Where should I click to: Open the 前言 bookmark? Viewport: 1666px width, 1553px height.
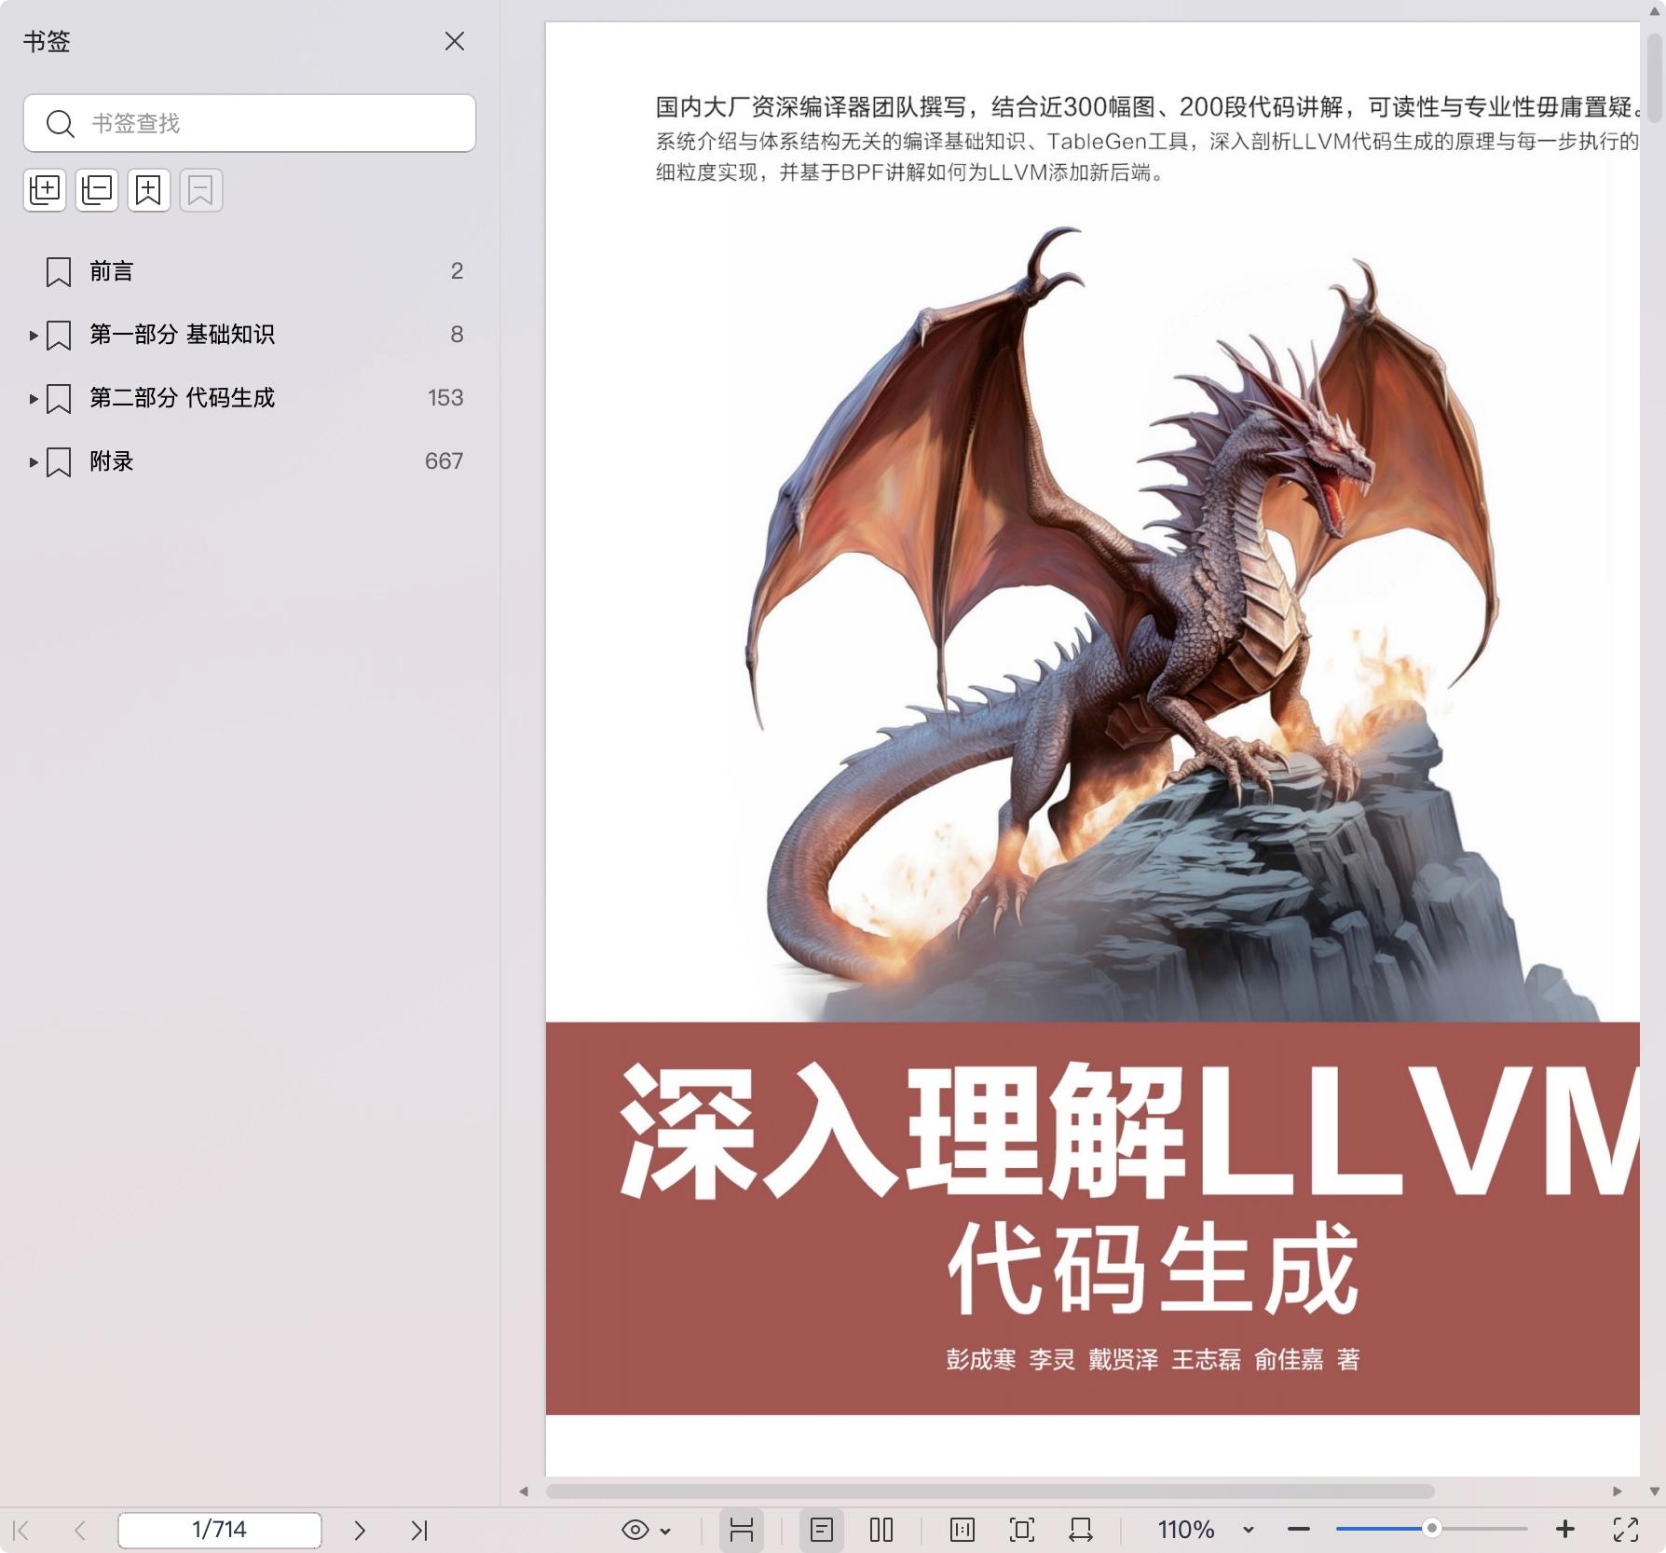pos(250,271)
